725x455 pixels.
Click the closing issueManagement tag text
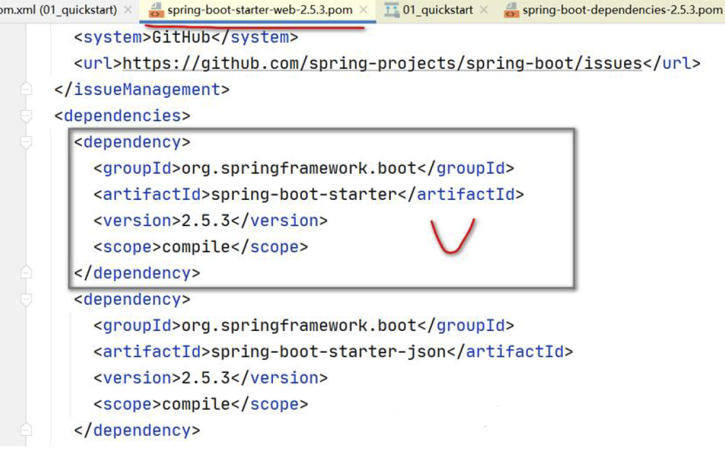(142, 90)
